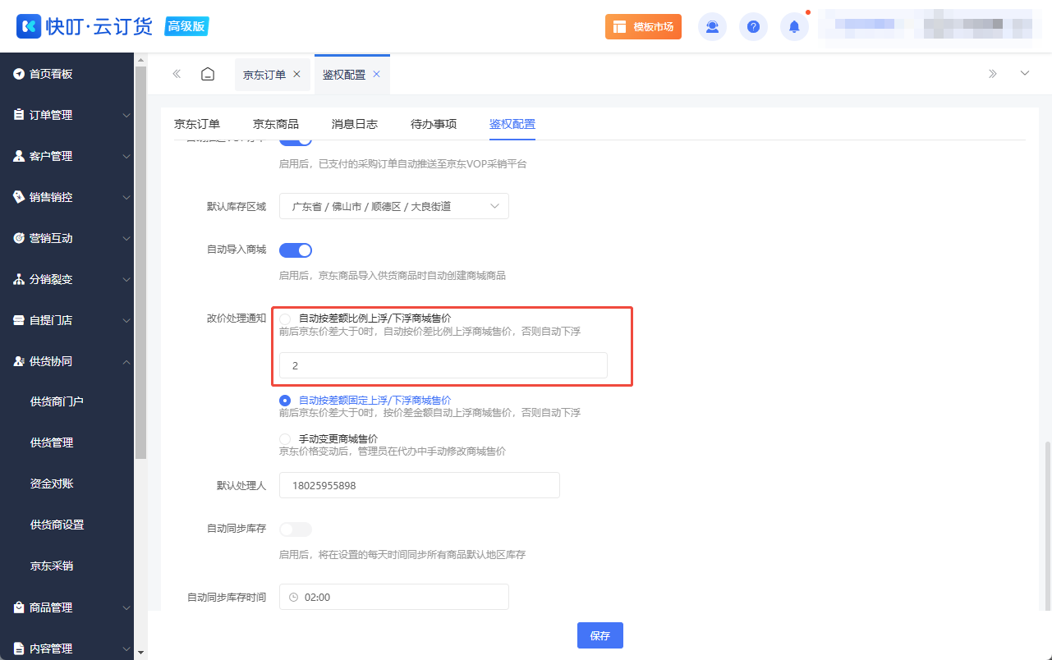Viewport: 1052px width, 660px height.
Task: Toggle the 自动导入商城 switch
Action: click(296, 250)
